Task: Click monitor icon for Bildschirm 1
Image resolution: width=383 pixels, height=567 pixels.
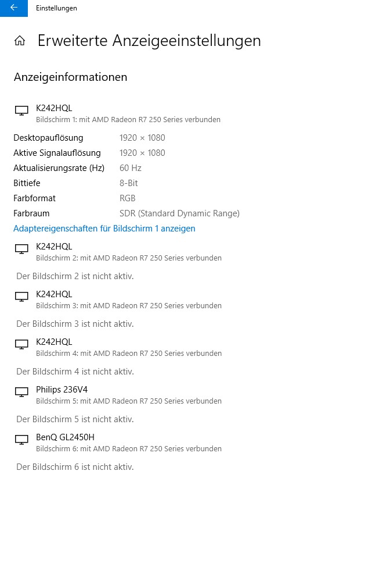Action: coord(21,110)
